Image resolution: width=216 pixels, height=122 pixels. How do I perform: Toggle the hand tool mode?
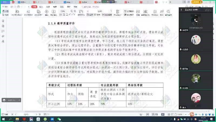tap(6, 11)
